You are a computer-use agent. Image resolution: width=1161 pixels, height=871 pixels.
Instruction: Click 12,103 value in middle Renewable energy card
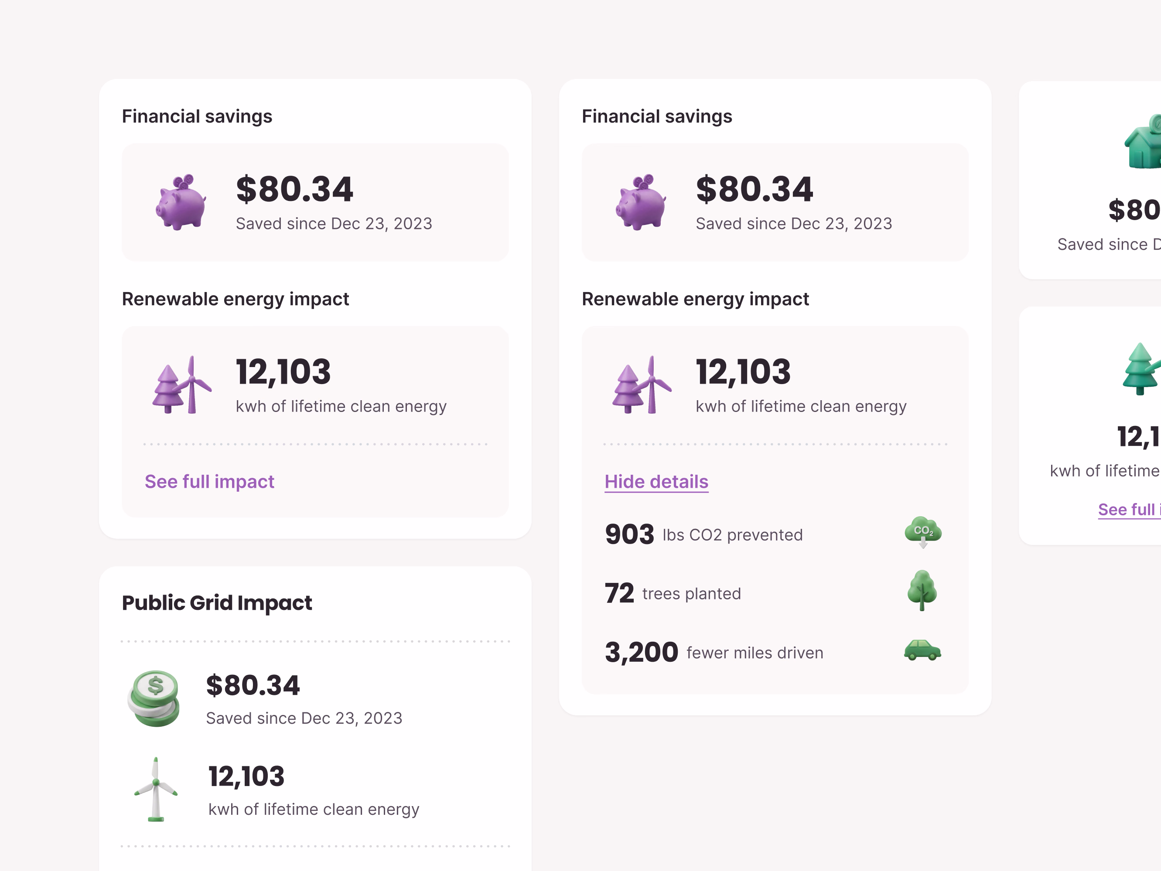[x=743, y=372]
